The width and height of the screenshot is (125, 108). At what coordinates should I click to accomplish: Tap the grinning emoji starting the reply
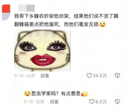27,93
